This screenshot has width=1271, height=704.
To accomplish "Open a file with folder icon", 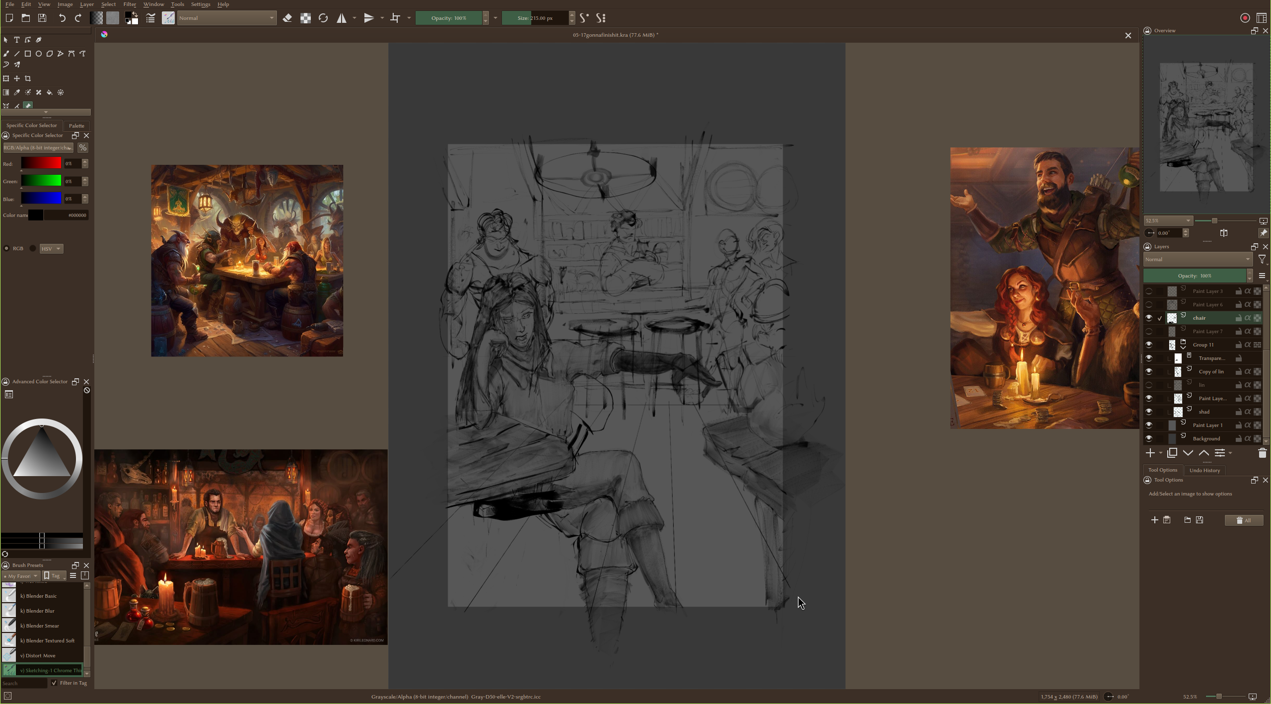I will [26, 18].
